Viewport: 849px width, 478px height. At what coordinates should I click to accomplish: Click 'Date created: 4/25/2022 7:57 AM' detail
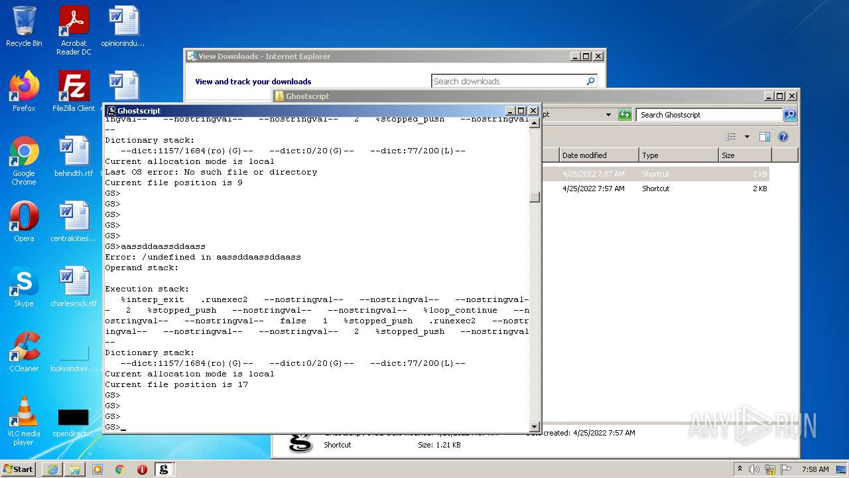(581, 433)
